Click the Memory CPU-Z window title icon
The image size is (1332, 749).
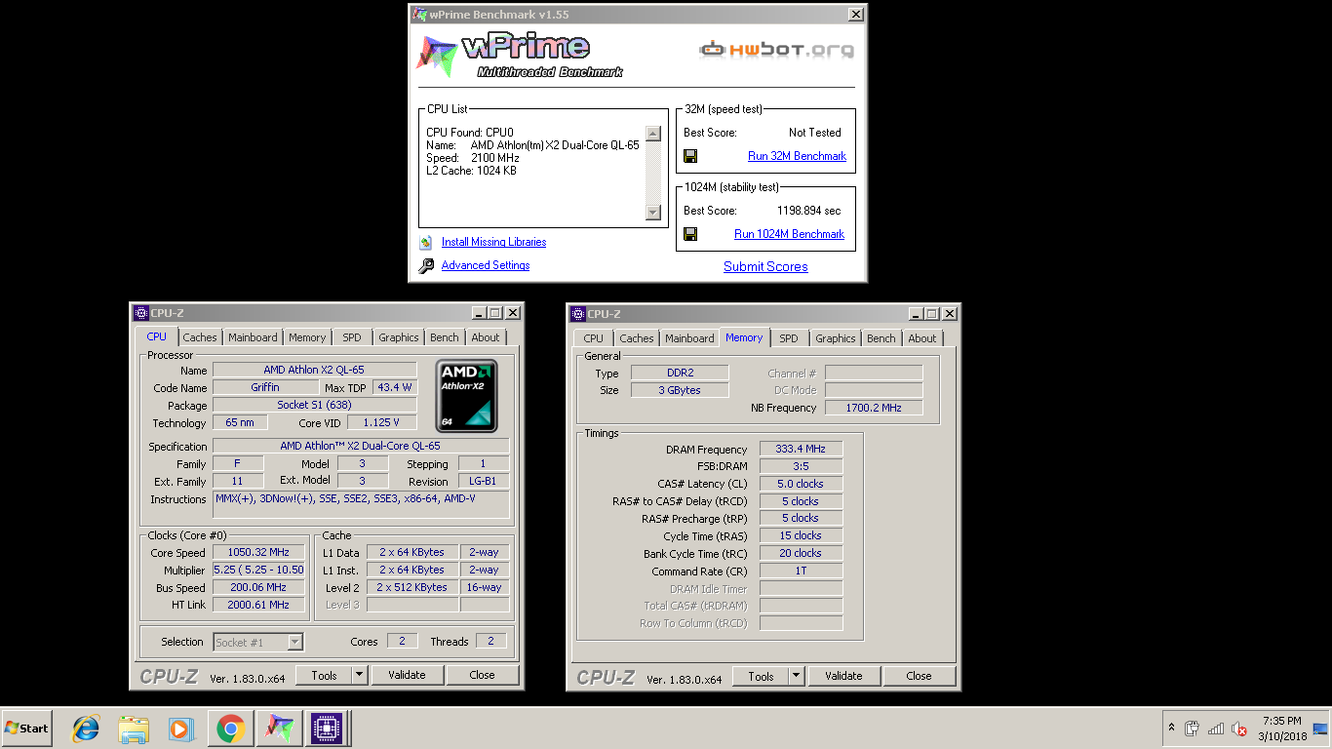point(578,314)
